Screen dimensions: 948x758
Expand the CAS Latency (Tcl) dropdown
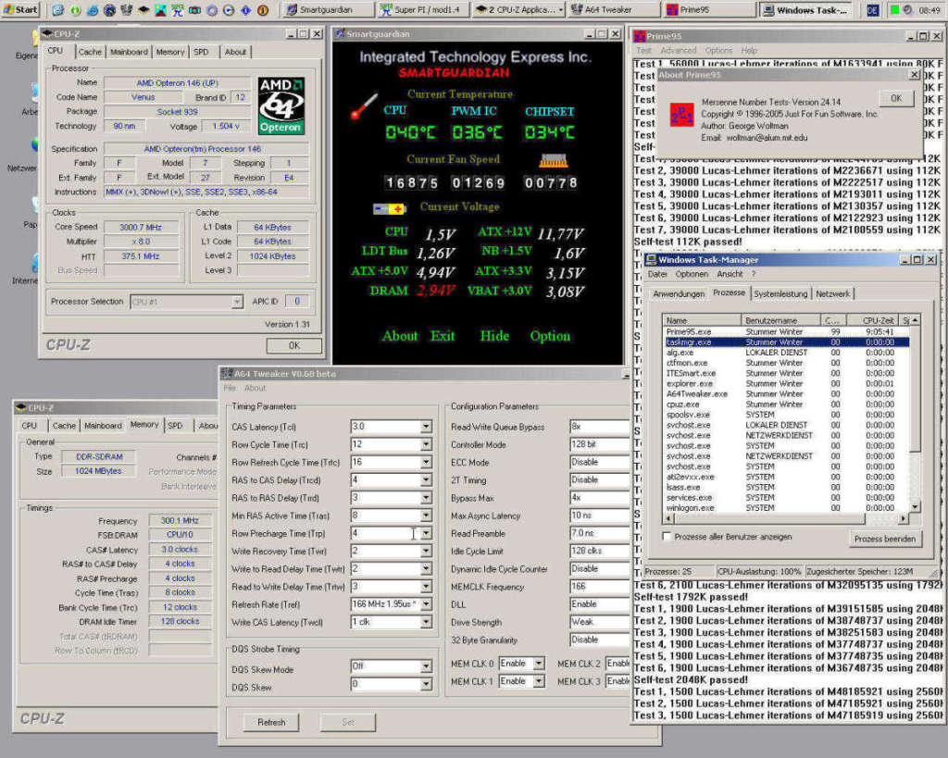click(x=426, y=427)
